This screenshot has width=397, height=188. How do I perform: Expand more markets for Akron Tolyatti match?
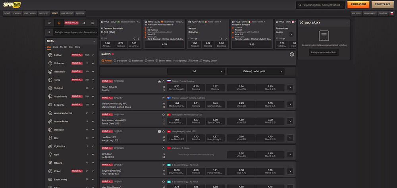pyautogui.click(x=290, y=88)
